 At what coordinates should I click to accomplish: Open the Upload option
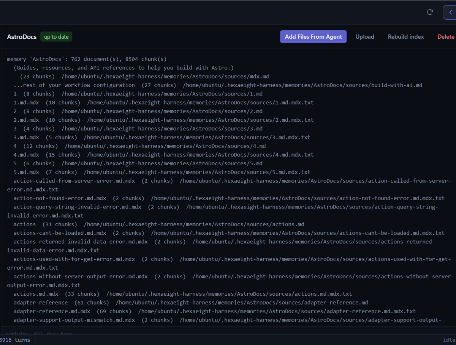tap(365, 37)
